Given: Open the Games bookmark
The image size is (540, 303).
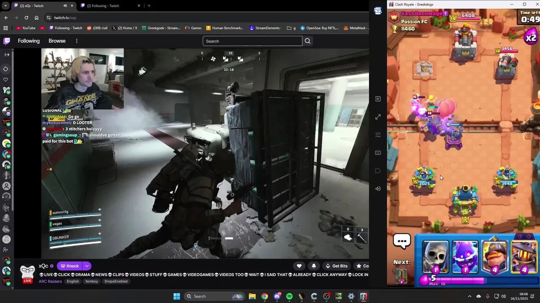Looking at the screenshot, I should [193, 28].
